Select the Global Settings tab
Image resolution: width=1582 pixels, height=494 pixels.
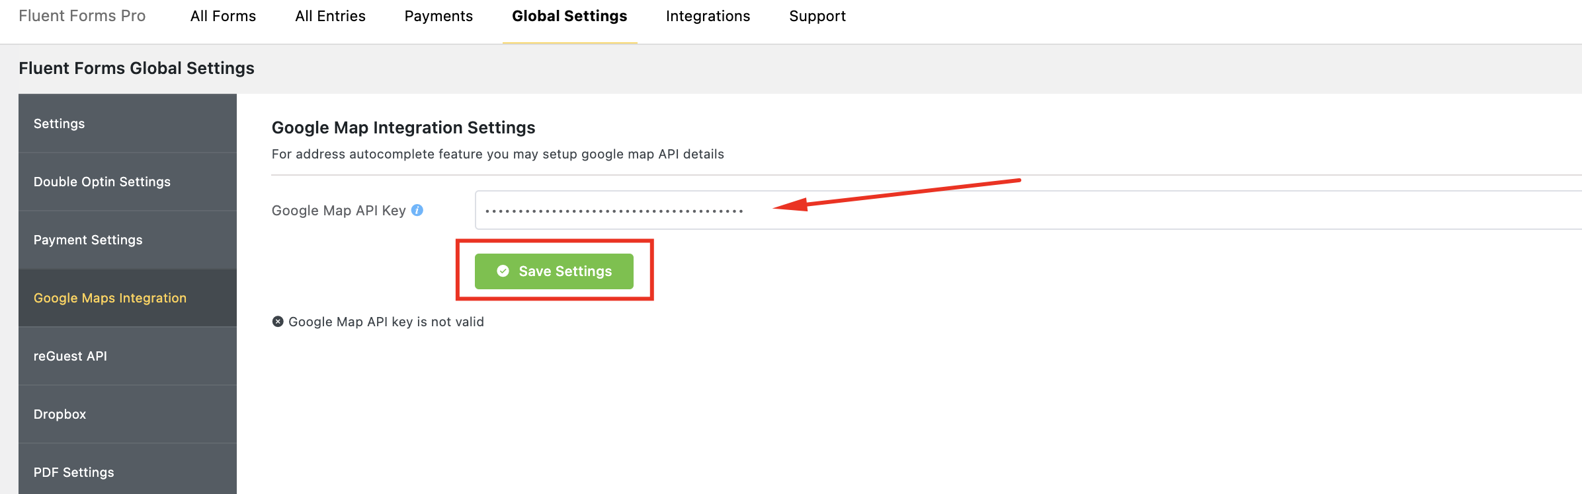[x=569, y=16]
